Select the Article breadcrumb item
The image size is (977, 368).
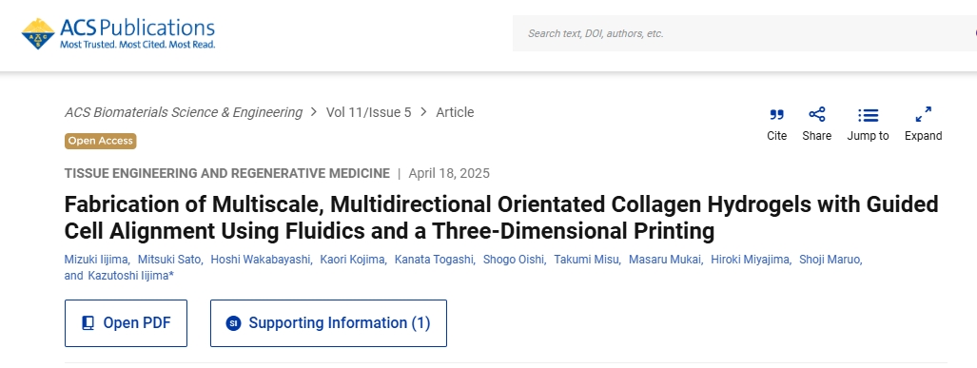pyautogui.click(x=455, y=112)
